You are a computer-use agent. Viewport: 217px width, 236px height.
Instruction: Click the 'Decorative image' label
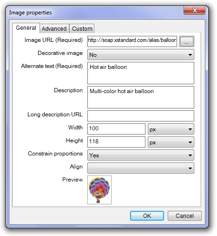[60, 53]
